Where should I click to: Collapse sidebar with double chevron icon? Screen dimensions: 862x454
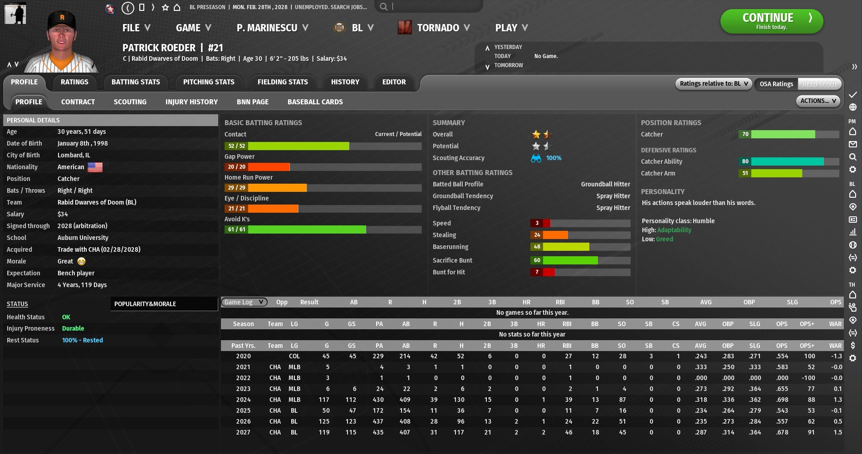(x=854, y=67)
